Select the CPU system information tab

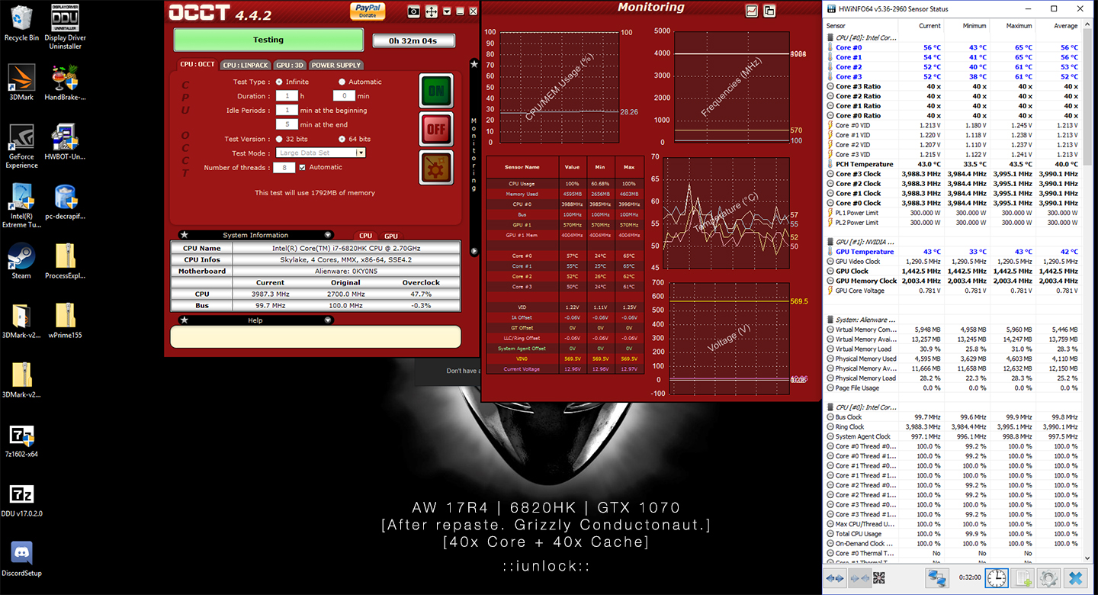[366, 236]
